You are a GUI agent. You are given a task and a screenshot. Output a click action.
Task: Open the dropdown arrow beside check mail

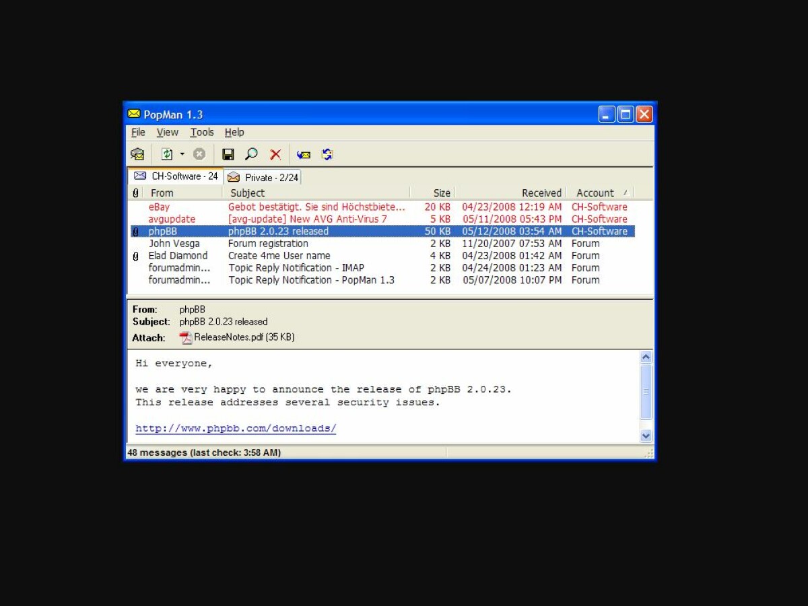click(x=182, y=154)
